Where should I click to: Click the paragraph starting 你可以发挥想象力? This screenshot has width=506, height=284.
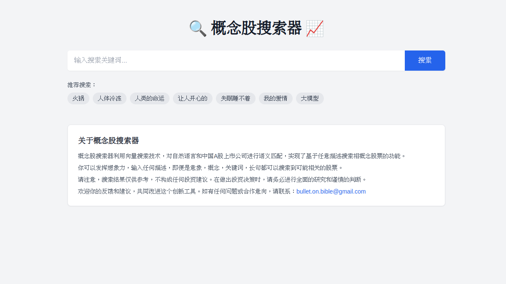tap(211, 167)
